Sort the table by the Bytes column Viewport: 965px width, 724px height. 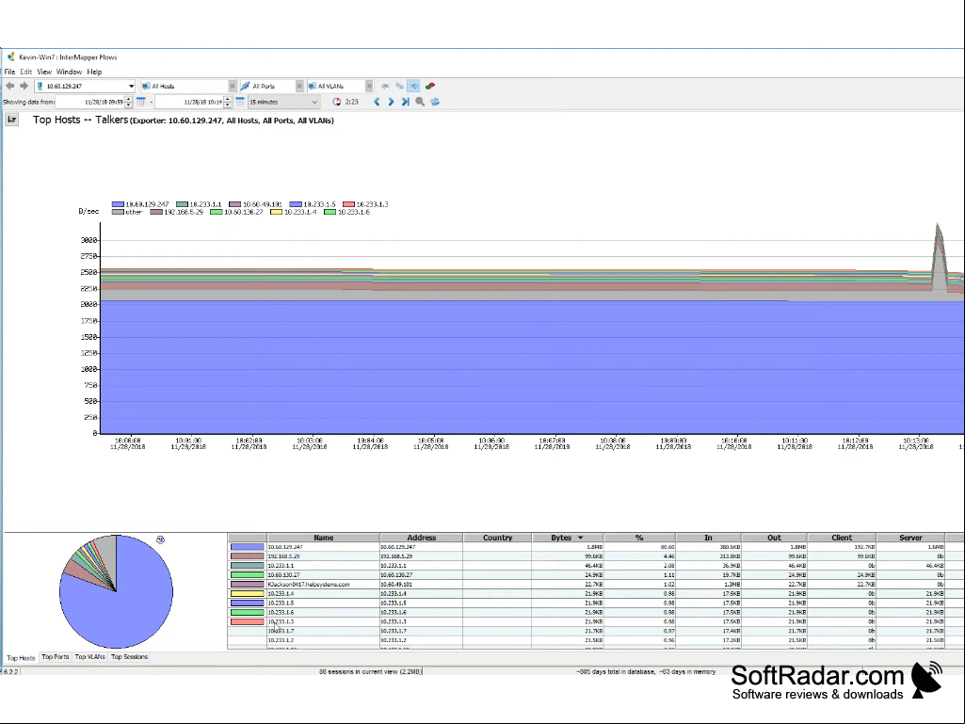pyautogui.click(x=567, y=538)
